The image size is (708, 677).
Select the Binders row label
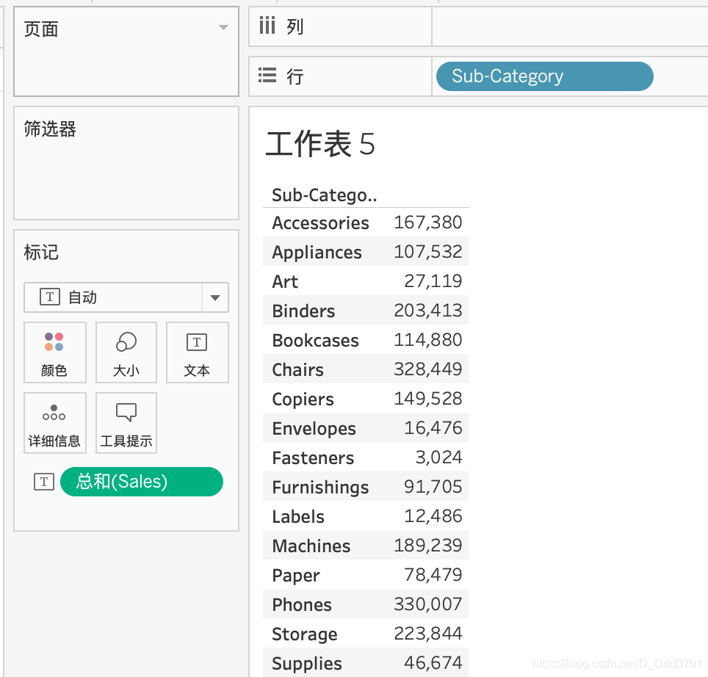[x=303, y=311]
